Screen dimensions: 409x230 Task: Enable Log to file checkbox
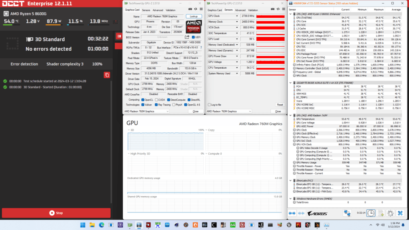coord(209,105)
